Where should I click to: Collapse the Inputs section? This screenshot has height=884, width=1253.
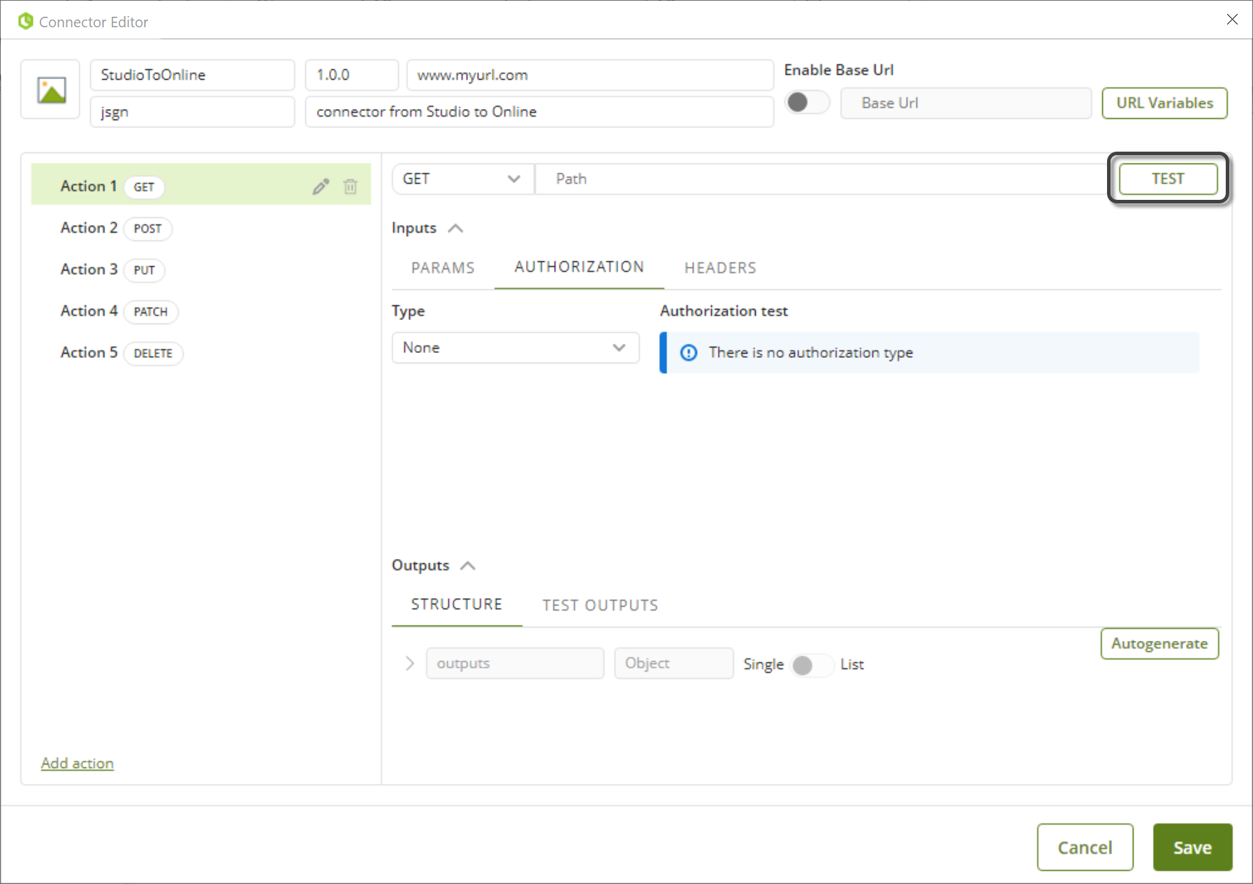pyautogui.click(x=455, y=229)
